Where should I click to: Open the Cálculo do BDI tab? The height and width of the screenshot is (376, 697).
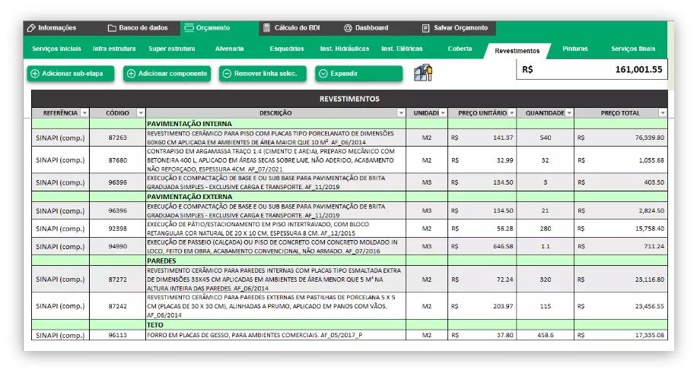point(291,28)
